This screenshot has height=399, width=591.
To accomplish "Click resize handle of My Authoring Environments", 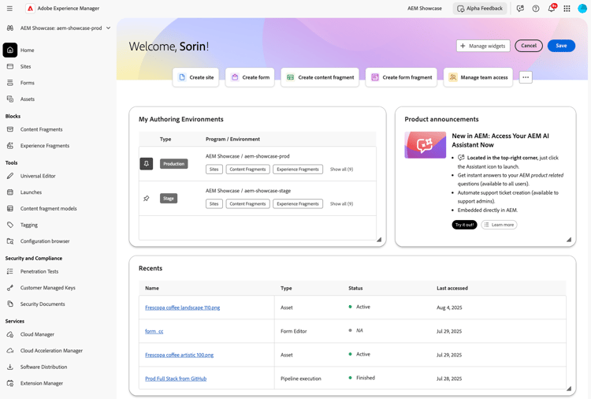I will coord(379,240).
